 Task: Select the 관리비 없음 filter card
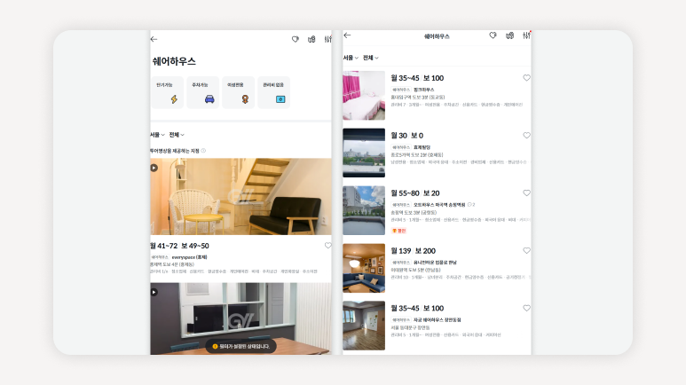[274, 92]
